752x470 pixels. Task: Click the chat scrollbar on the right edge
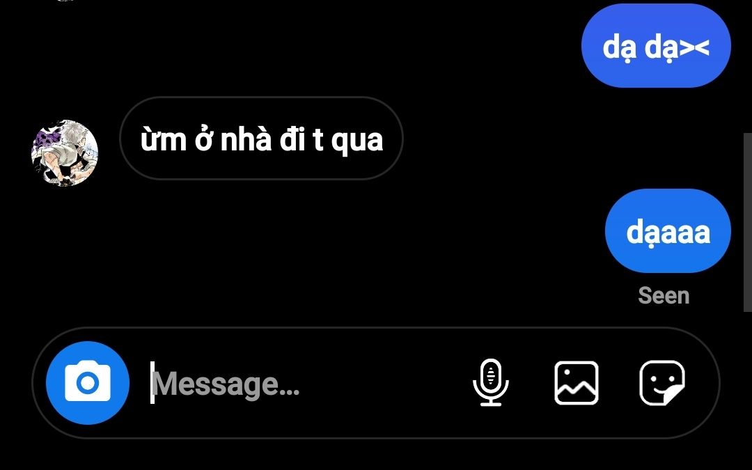tap(747, 223)
